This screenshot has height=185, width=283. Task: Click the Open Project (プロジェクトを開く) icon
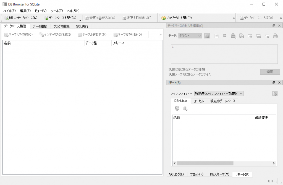(164, 18)
